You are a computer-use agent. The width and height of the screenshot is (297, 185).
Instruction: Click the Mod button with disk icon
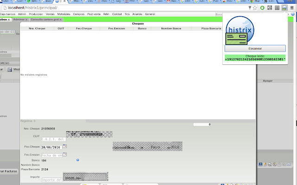tap(13, 69)
